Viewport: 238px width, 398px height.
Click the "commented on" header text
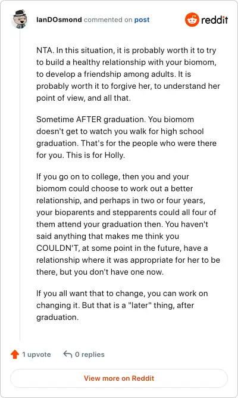pyautogui.click(x=108, y=20)
